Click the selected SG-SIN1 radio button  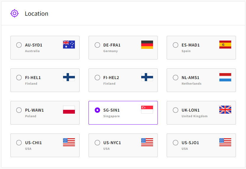97,110
